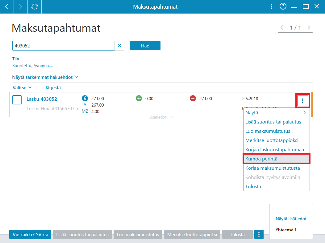Expand the Lisätiedot section
This screenshot has width=325, height=243.
(x=161, y=117)
